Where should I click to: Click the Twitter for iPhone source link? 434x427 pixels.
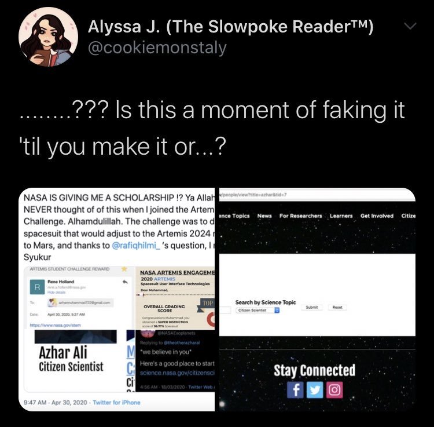pos(116,402)
